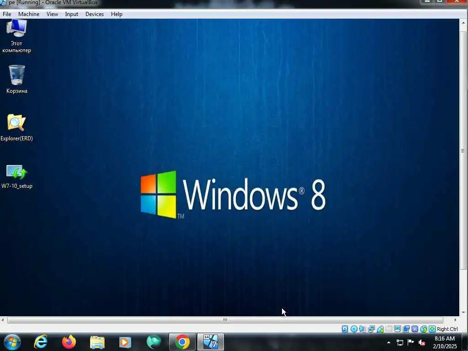Click the Right Ctrl host key label
Viewport: 468px width, 351px height.
(x=447, y=329)
